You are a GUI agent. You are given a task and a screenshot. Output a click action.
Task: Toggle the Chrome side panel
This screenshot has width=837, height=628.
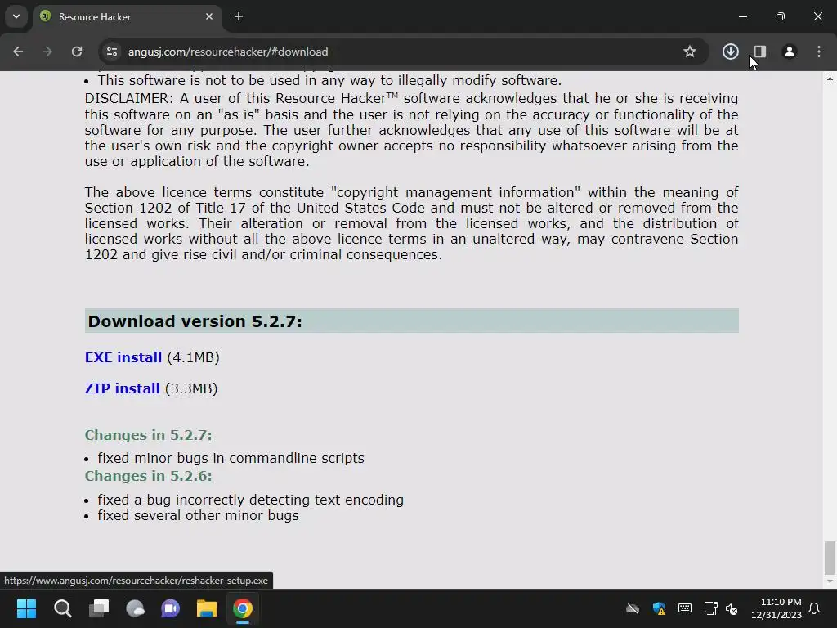pos(759,52)
